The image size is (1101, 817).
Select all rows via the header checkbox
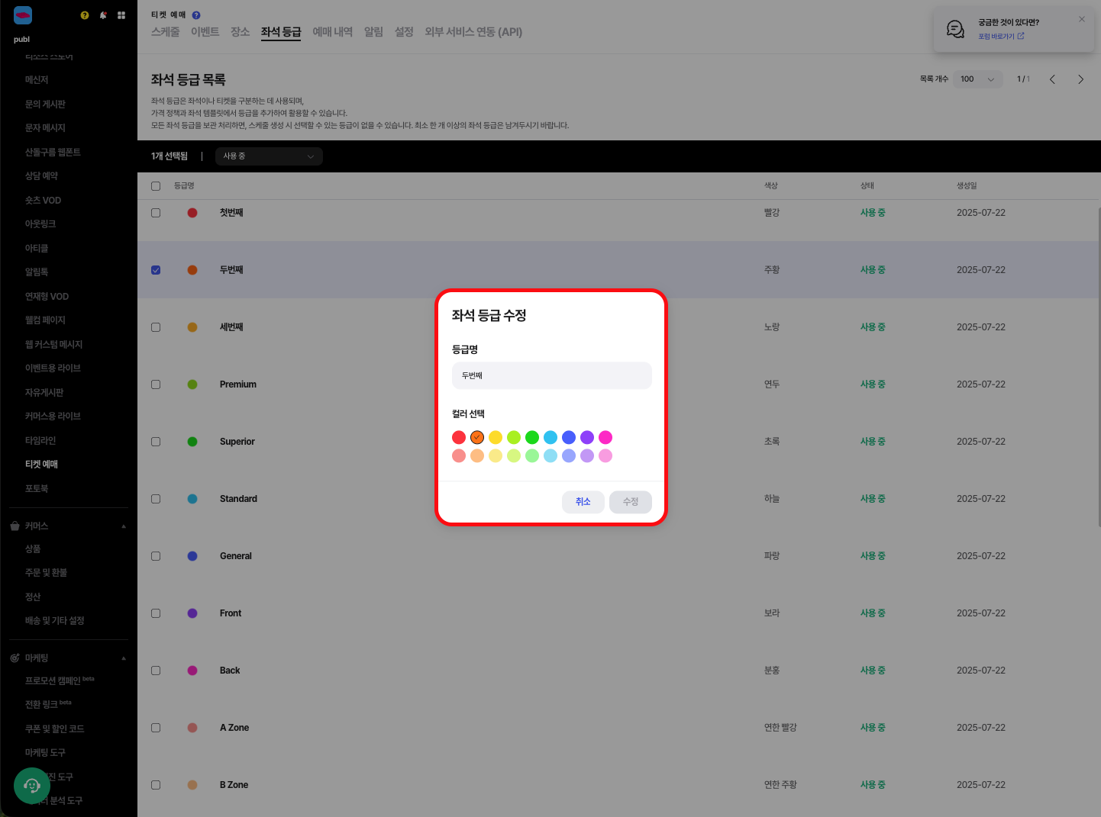coord(156,185)
